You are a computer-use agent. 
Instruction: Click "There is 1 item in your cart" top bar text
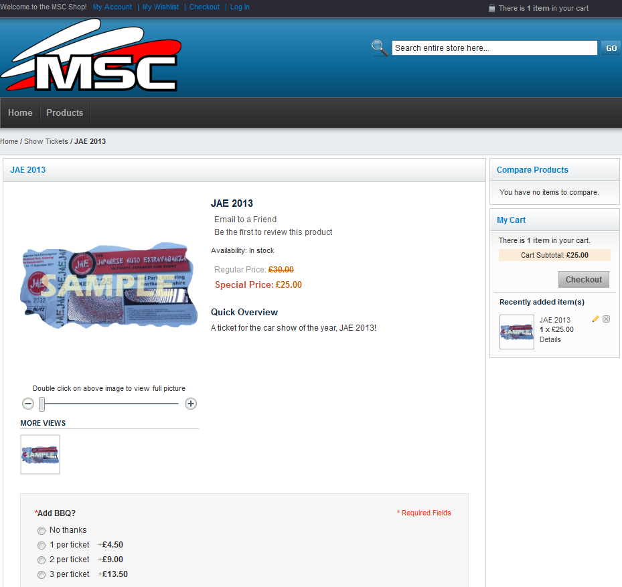click(x=544, y=8)
